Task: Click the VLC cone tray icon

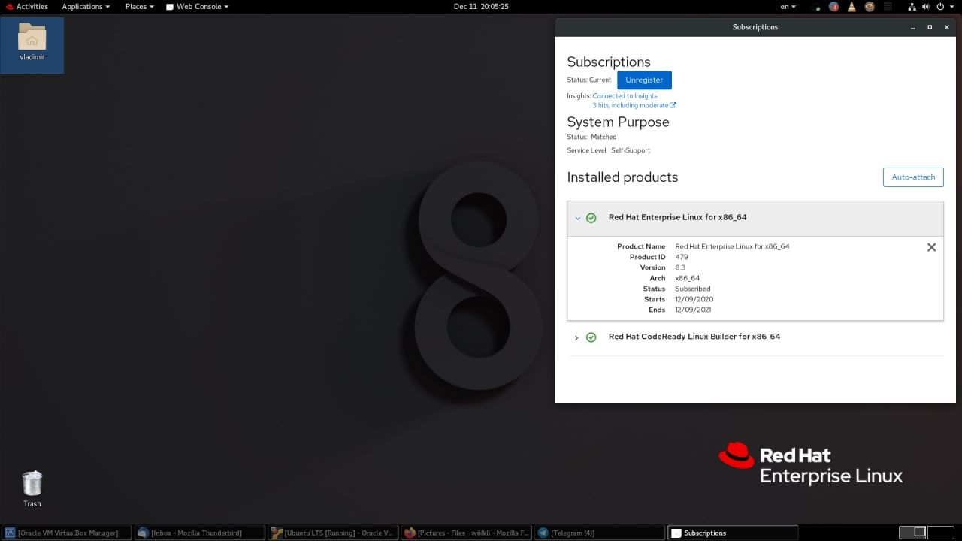Action: click(852, 6)
